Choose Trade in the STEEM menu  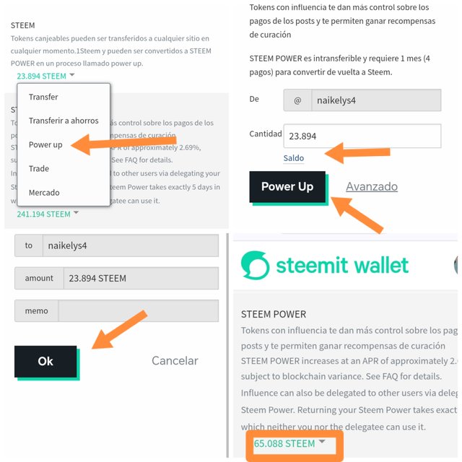(39, 168)
